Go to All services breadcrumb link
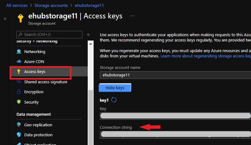This screenshot has height=145, width=251. [17, 5]
